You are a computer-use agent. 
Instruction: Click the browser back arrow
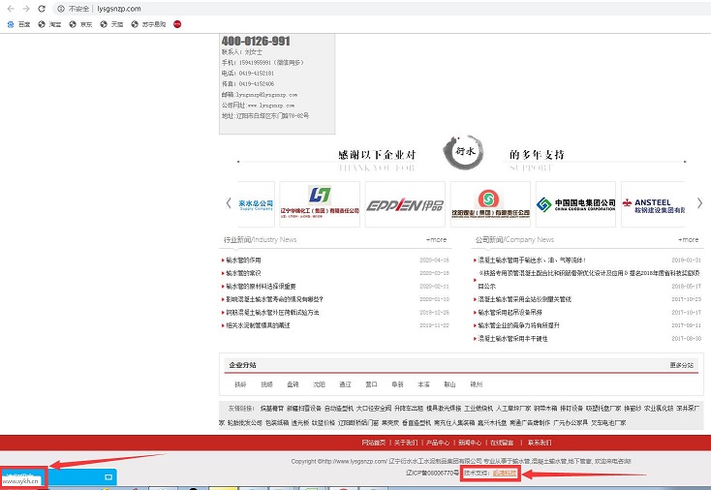coord(11,9)
